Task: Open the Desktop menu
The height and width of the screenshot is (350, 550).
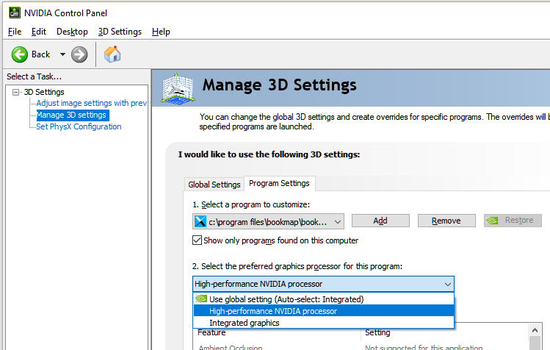Action: click(x=72, y=32)
